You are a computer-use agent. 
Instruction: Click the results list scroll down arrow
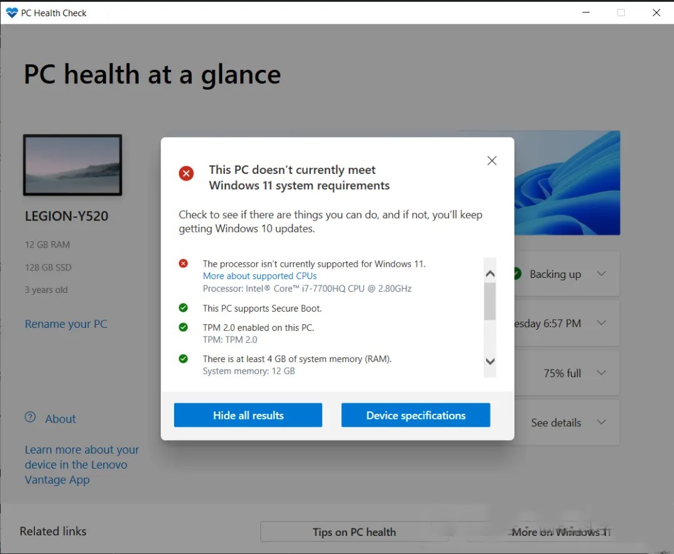490,361
